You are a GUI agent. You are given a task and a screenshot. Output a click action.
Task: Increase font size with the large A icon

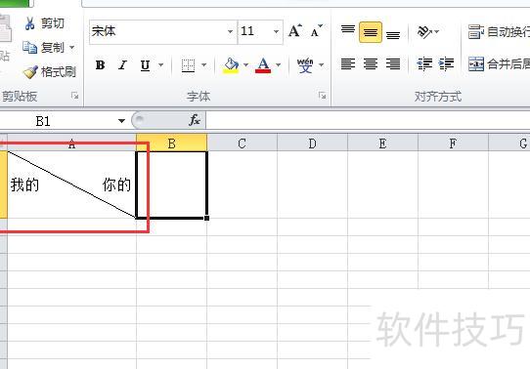[x=295, y=30]
